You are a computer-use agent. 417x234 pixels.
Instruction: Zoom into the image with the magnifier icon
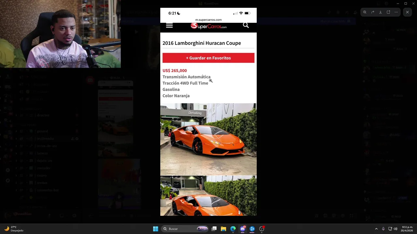(365, 12)
